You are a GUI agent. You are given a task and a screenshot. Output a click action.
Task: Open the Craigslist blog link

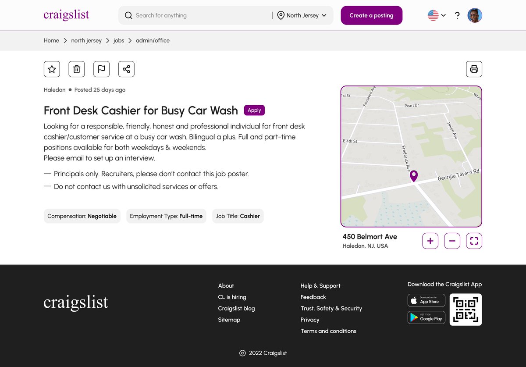(x=236, y=308)
